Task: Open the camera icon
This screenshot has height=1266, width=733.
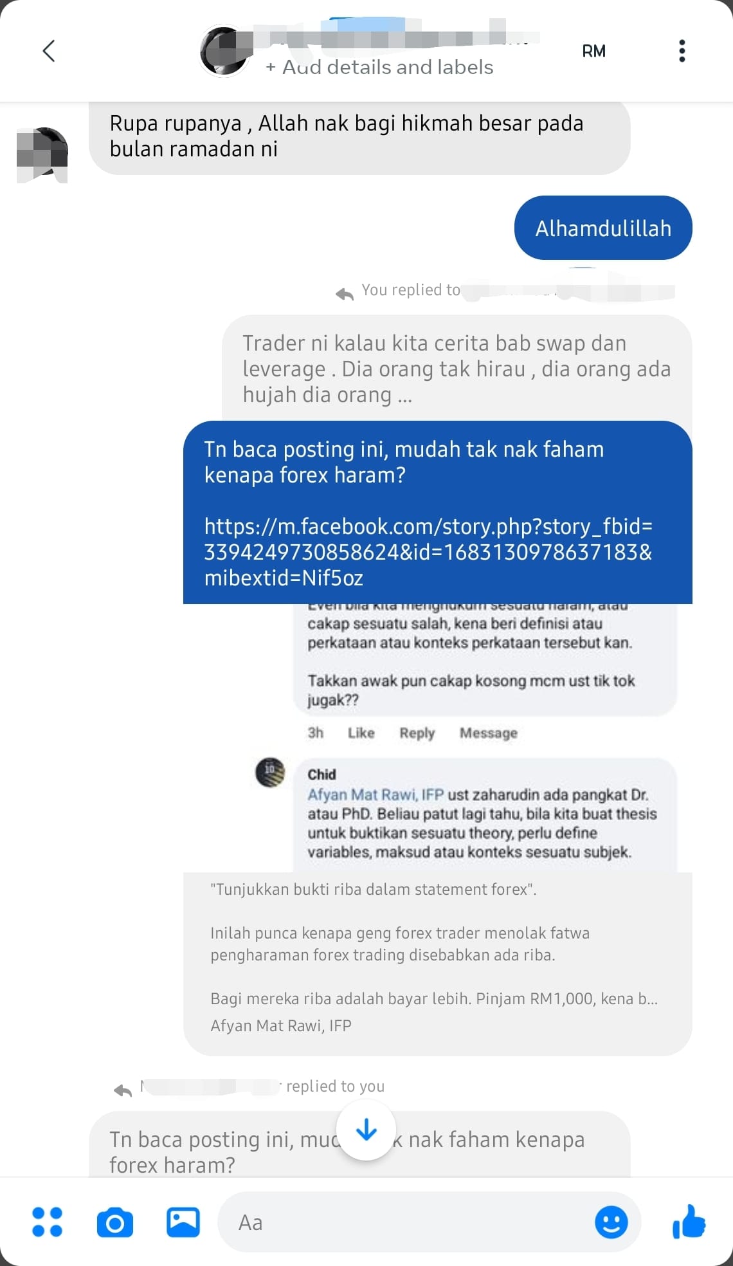Action: click(x=115, y=1222)
